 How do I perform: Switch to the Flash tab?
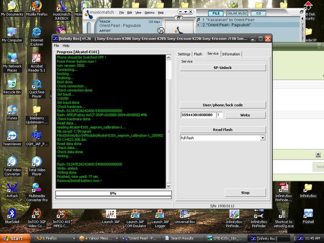click(x=198, y=54)
